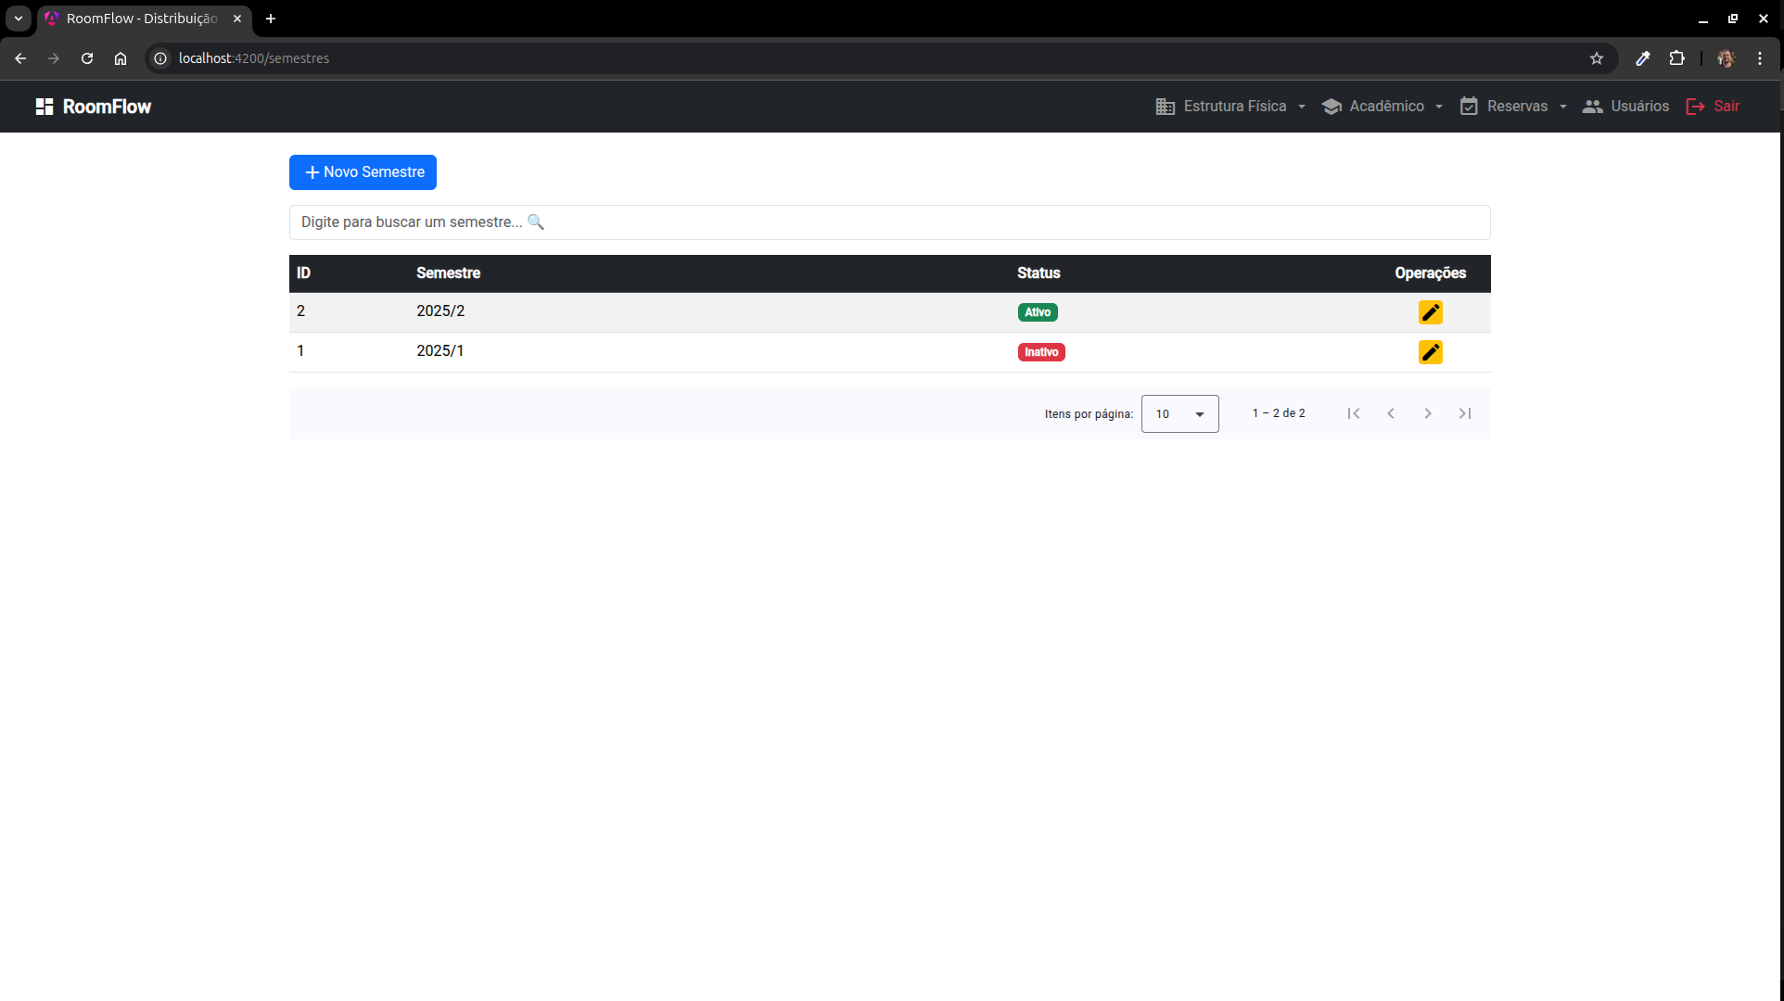Go to the last page of the table

tap(1464, 413)
